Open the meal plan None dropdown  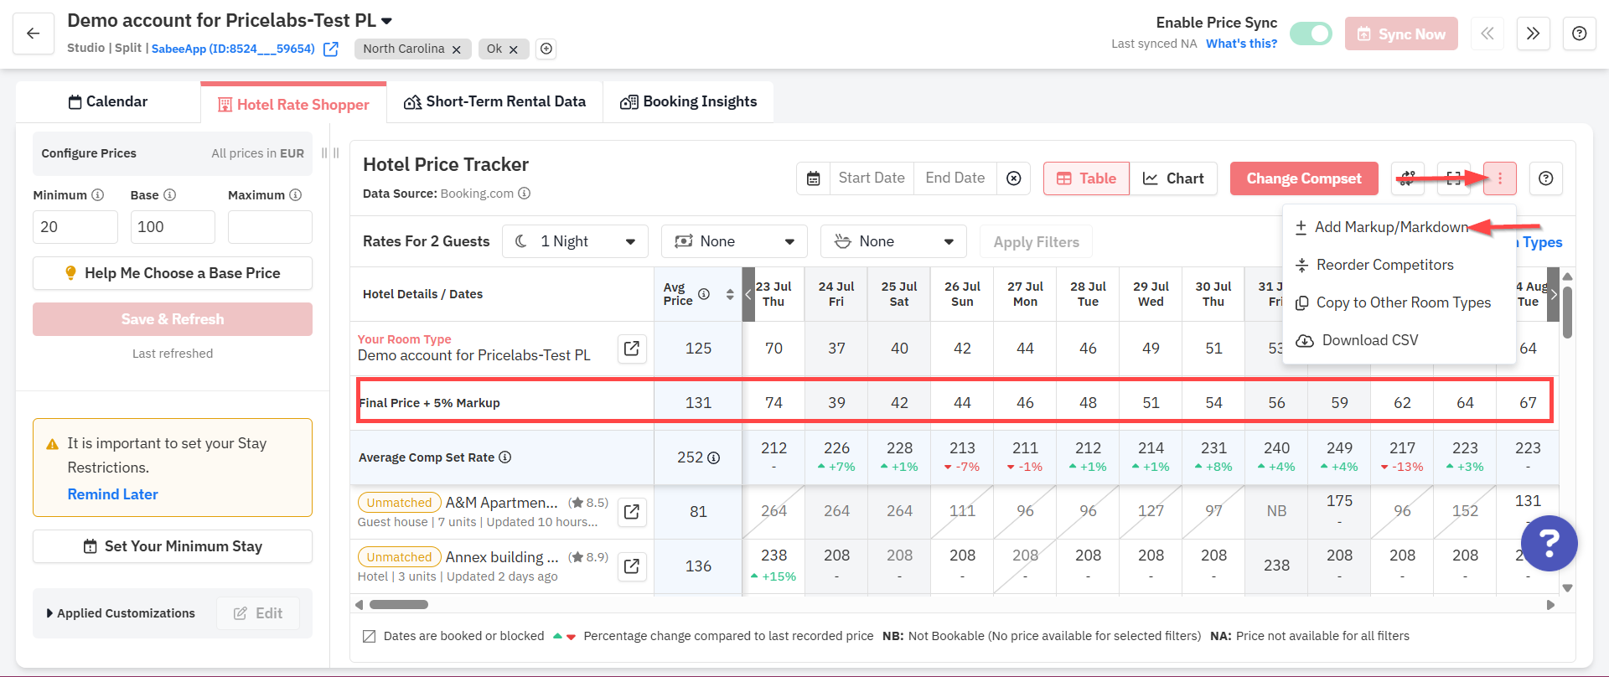point(893,241)
